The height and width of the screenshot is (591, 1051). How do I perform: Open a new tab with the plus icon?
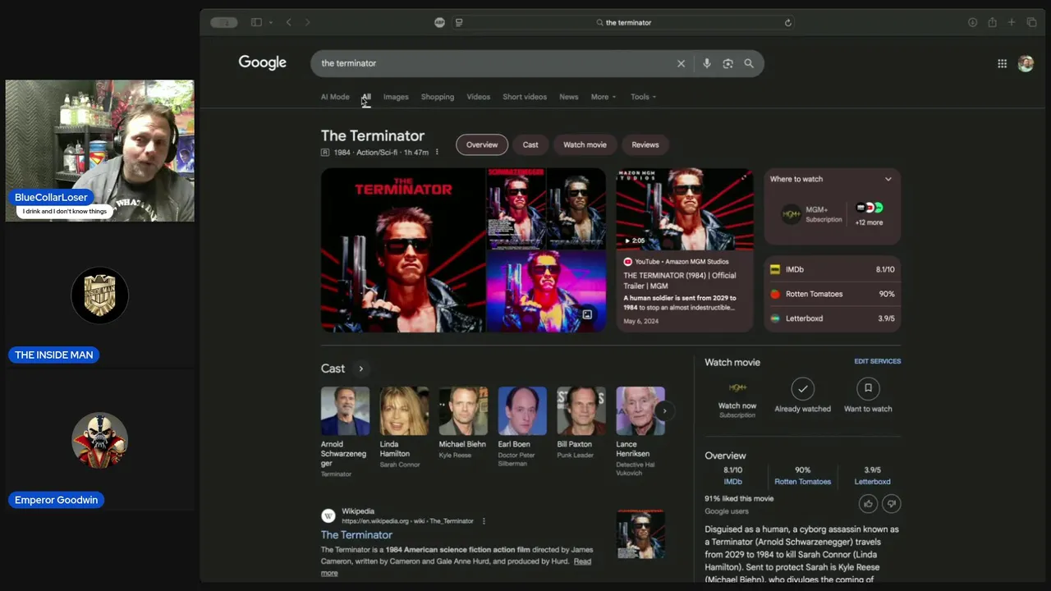coord(1012,22)
